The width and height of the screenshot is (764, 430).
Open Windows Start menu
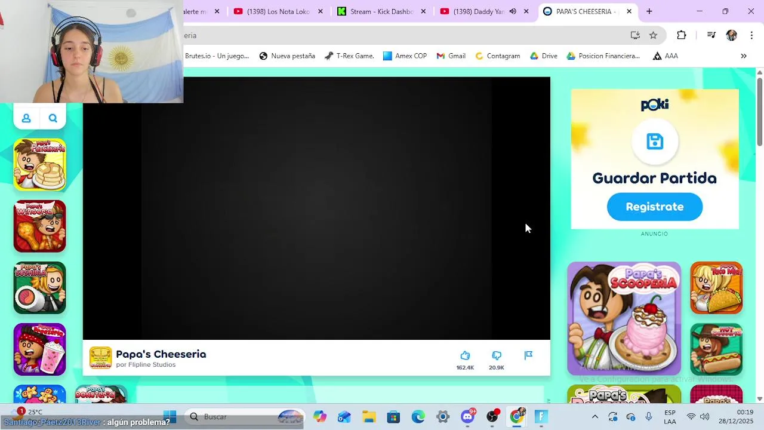coord(170,416)
